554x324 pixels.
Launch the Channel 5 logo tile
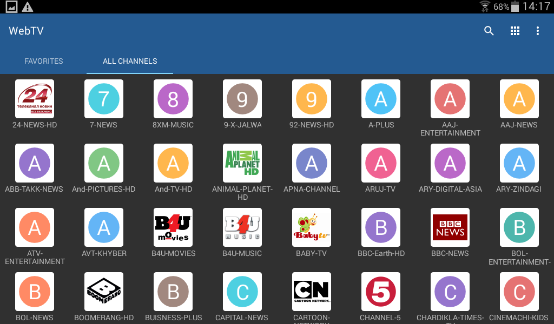381,292
